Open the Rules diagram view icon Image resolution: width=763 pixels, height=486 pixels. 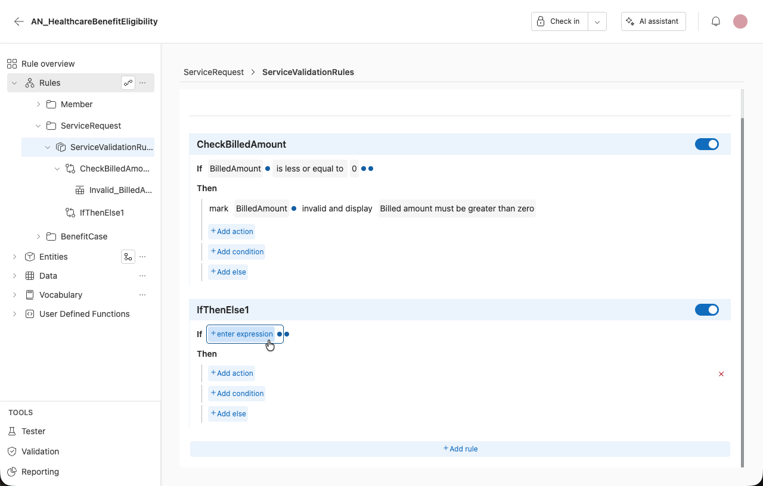point(128,83)
